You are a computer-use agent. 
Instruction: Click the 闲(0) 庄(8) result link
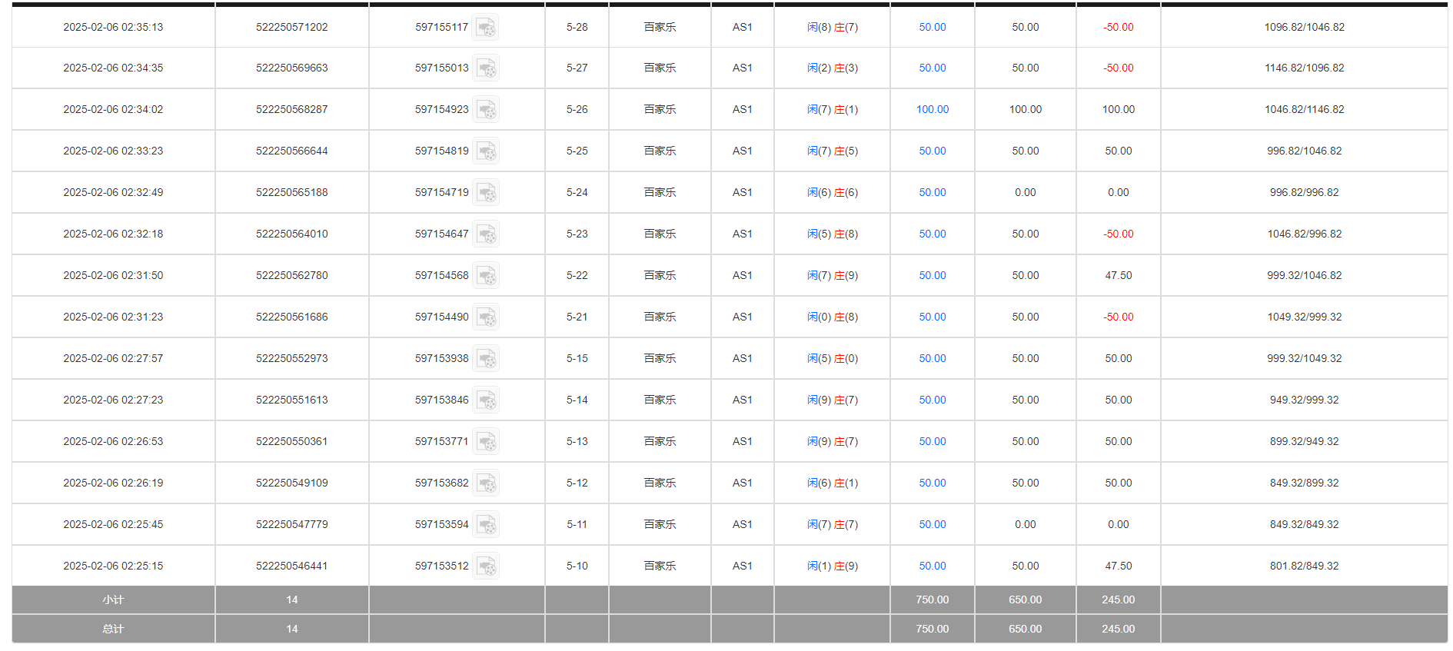point(832,317)
